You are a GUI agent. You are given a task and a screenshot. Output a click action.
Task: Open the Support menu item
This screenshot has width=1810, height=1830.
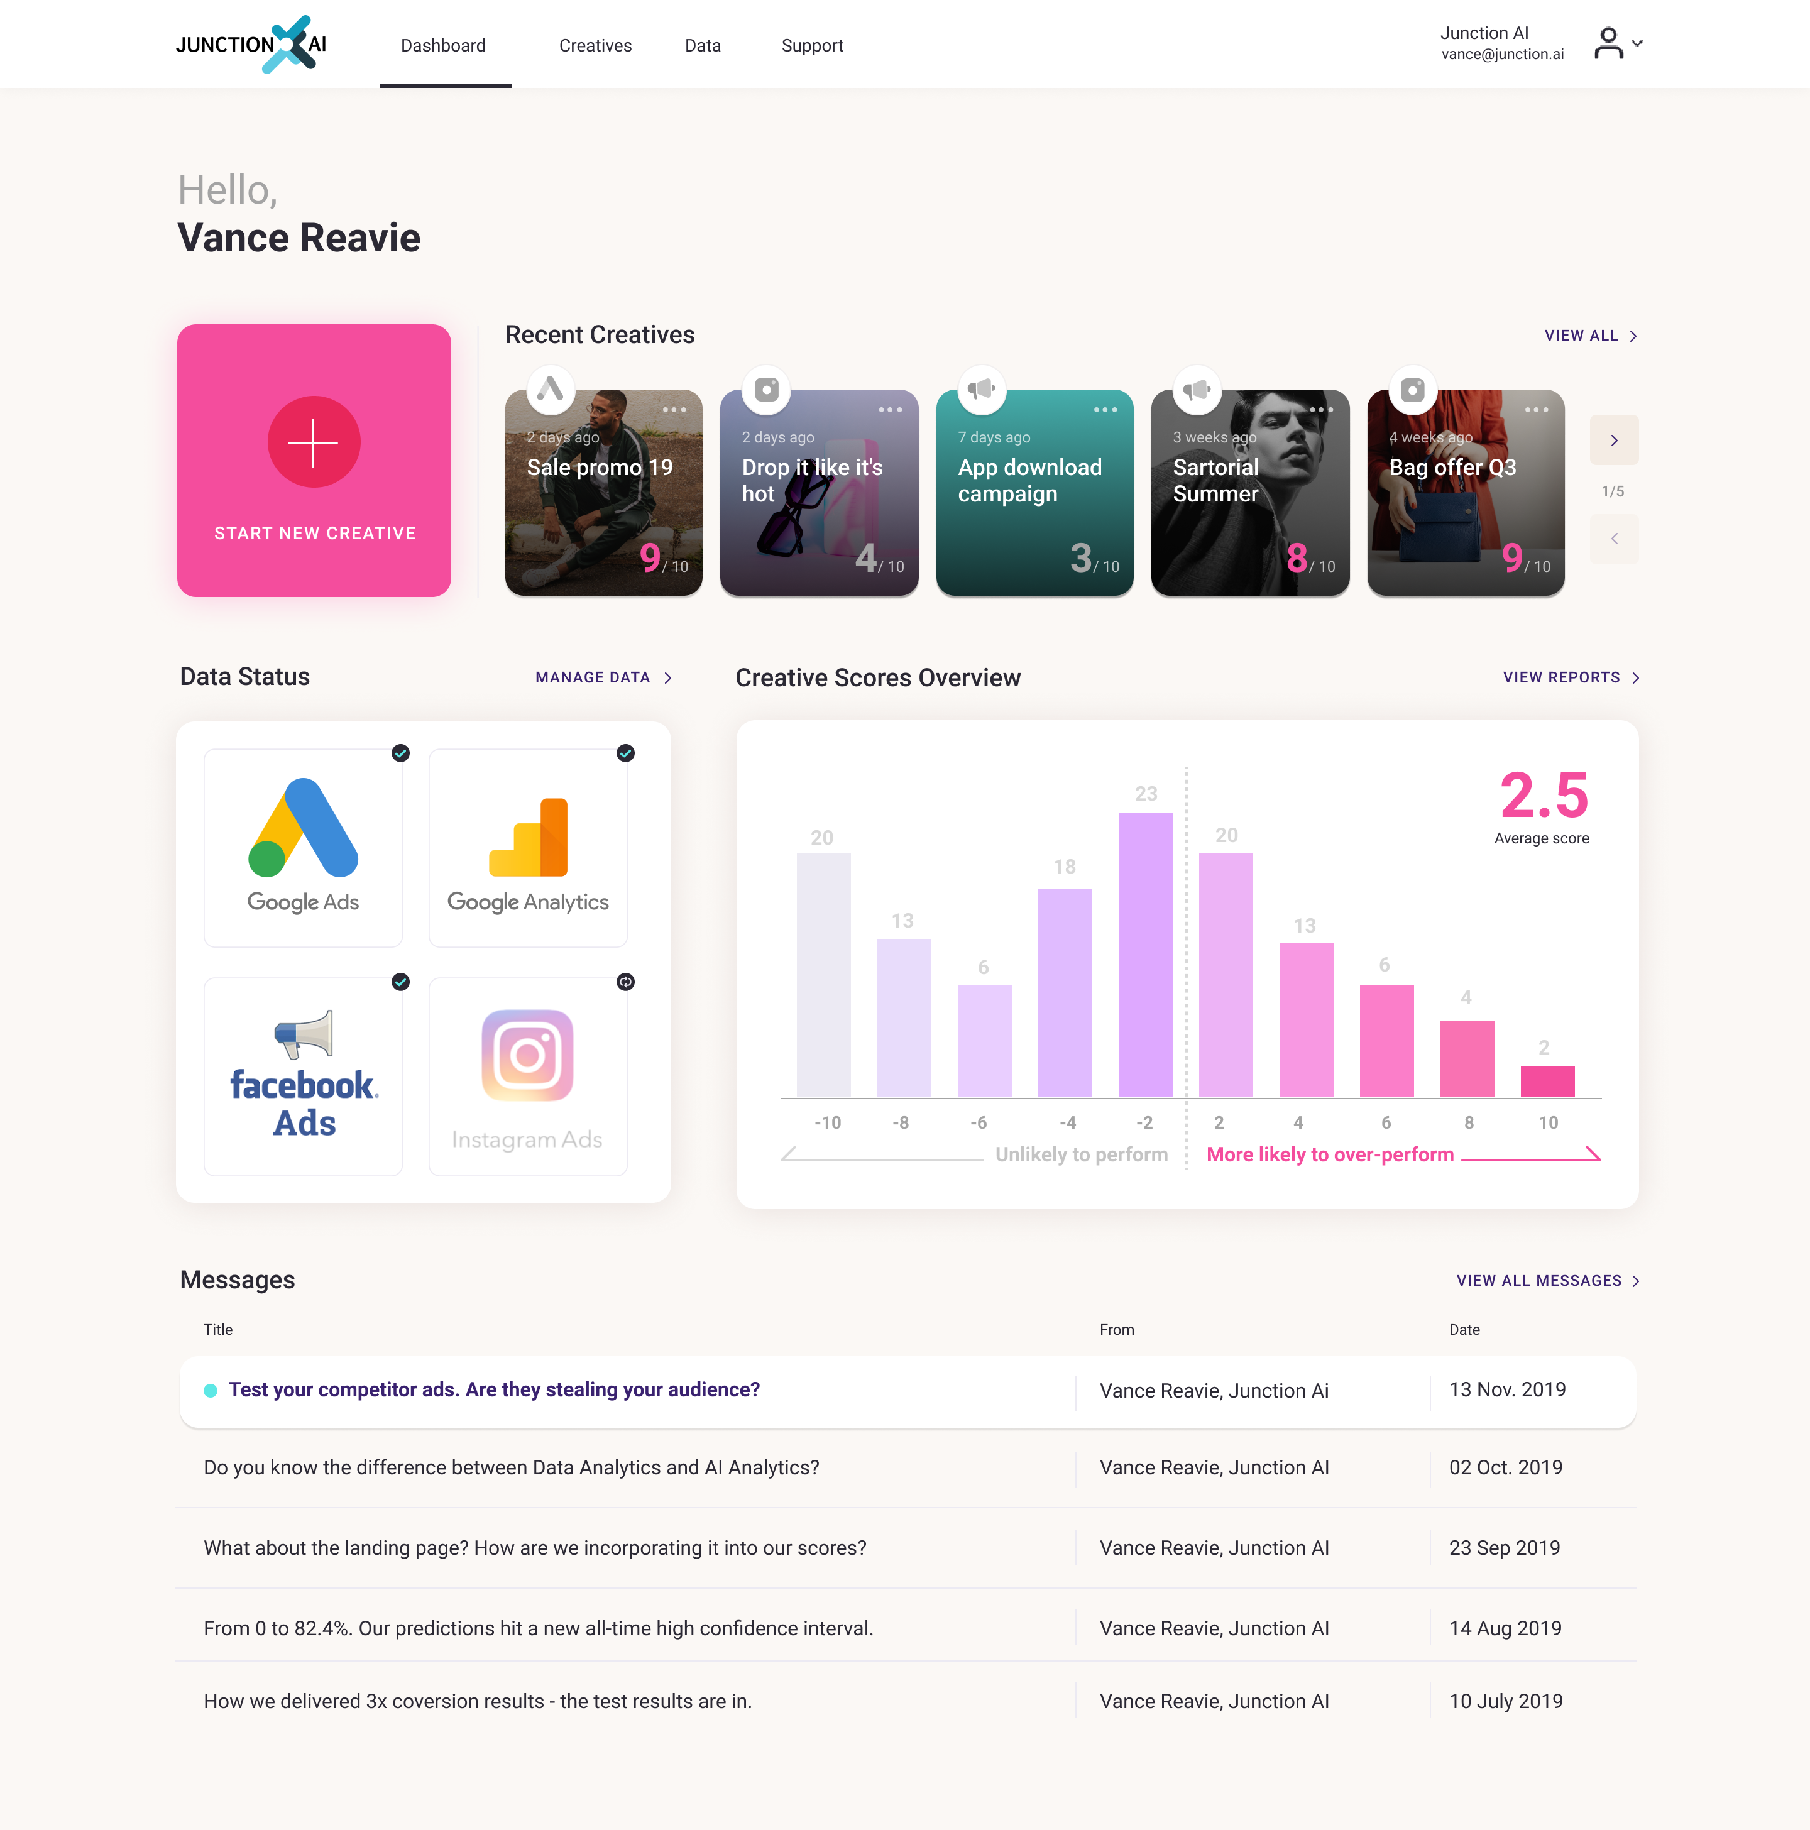812,45
